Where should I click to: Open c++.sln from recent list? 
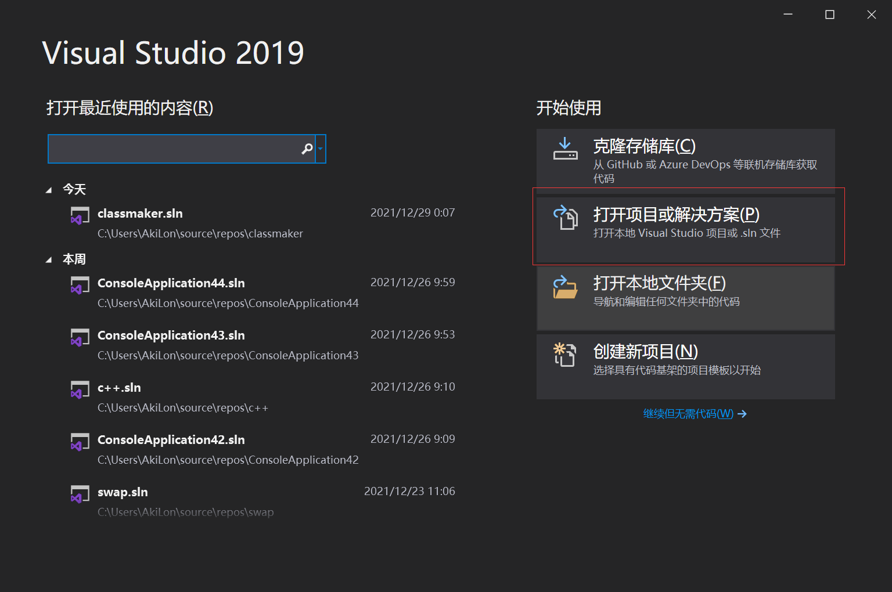tap(119, 388)
